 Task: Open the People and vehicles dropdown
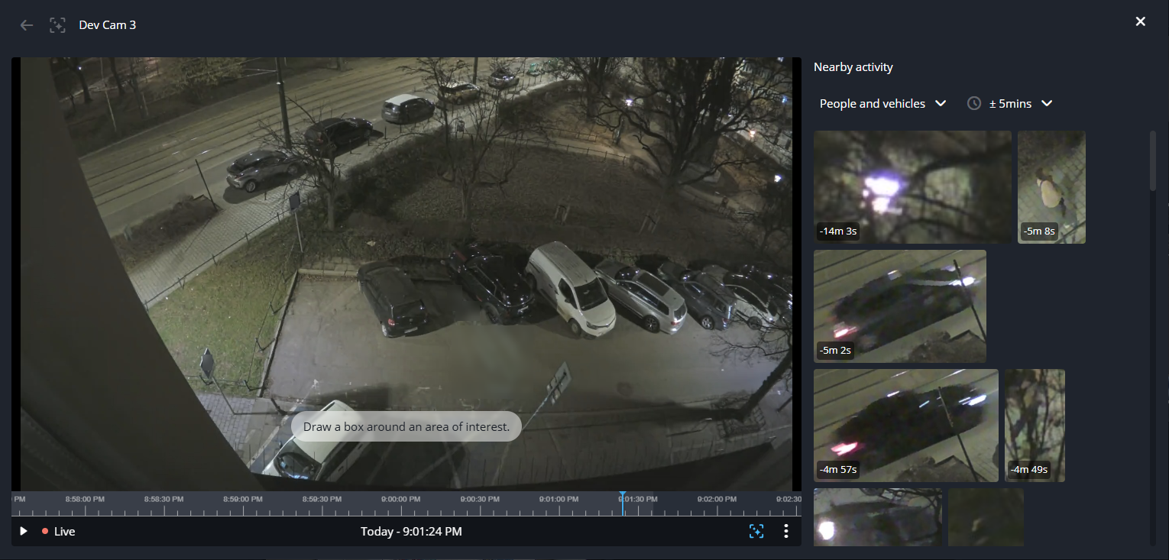pos(882,103)
